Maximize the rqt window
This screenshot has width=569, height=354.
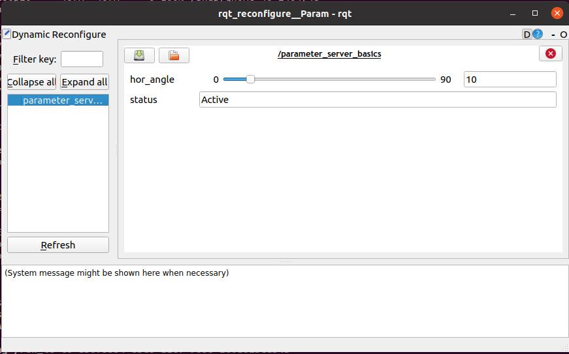point(535,13)
